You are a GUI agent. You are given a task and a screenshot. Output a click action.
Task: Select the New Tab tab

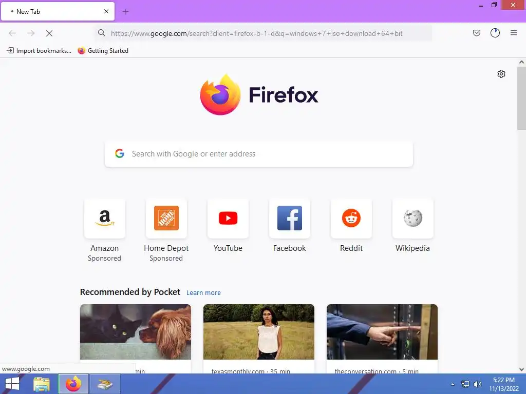tap(58, 11)
